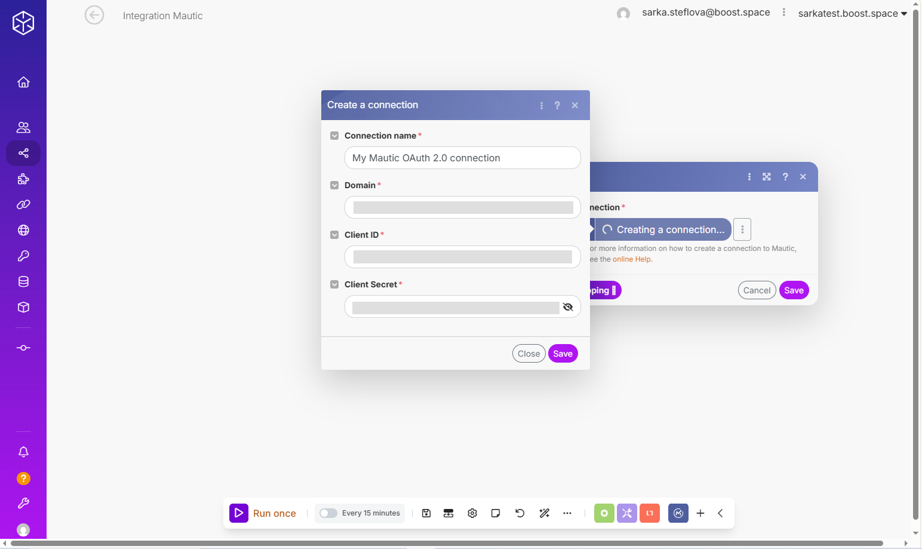Click the Domain input field
The height and width of the screenshot is (549, 922).
(x=463, y=207)
